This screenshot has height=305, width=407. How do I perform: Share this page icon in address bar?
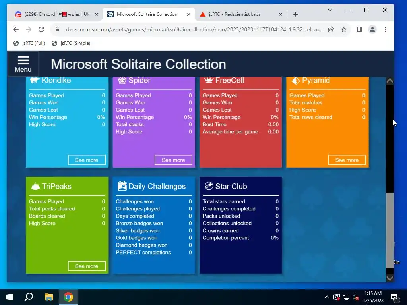331,29
